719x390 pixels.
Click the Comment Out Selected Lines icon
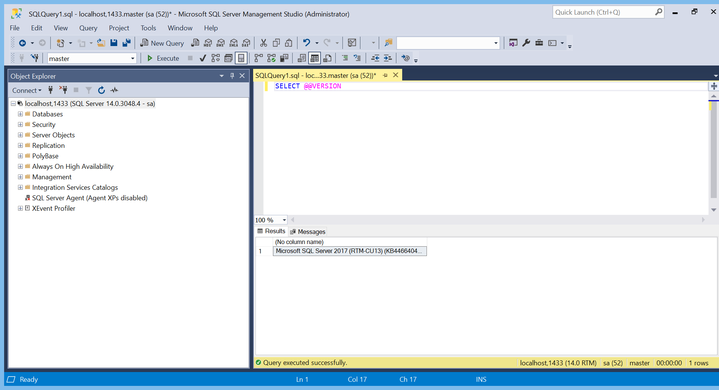tap(345, 58)
